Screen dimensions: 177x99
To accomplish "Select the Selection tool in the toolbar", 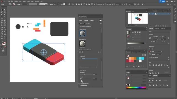I will [x=2, y=10].
